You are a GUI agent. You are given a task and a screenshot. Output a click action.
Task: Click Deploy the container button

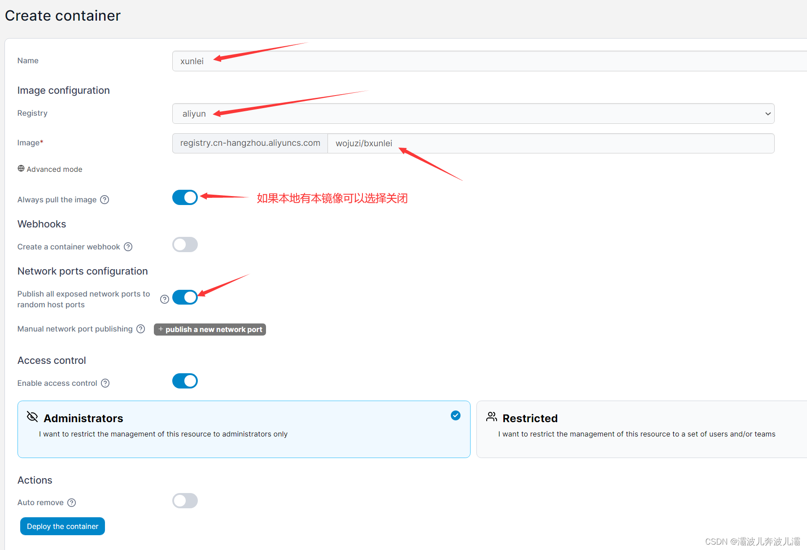pos(62,526)
